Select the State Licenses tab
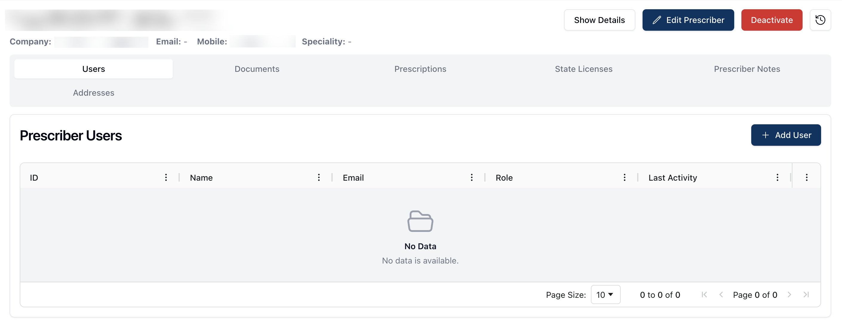This screenshot has height=327, width=842. 583,69
